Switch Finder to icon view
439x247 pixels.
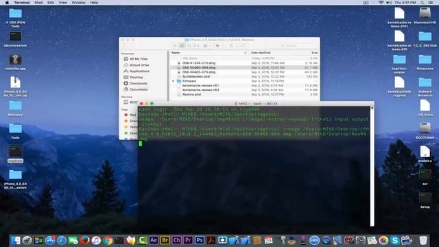tap(175, 46)
